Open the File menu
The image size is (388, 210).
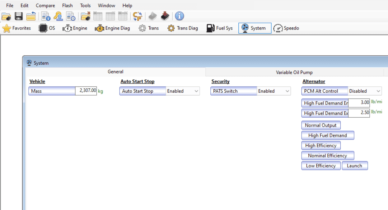(10, 6)
